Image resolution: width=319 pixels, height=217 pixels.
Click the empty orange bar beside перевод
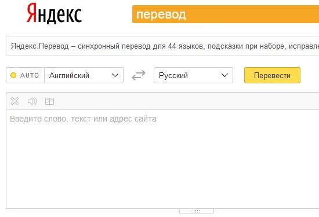point(252,14)
